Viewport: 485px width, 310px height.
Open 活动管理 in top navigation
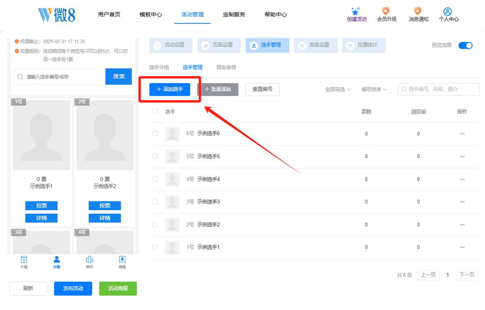(x=192, y=15)
